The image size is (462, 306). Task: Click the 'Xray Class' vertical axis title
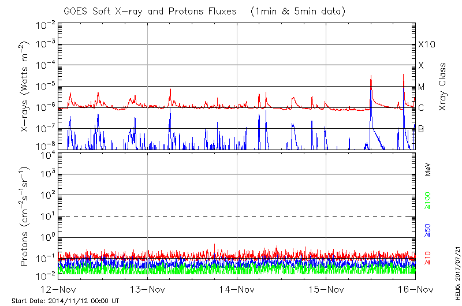[443, 87]
